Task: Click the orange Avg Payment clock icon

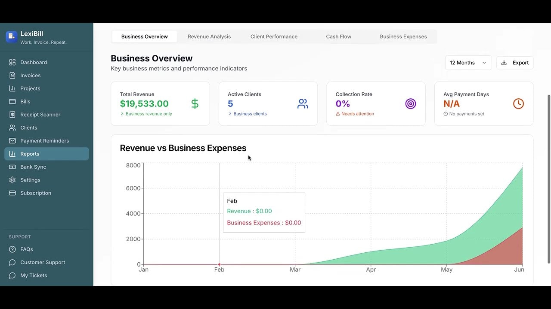Action: (519, 103)
